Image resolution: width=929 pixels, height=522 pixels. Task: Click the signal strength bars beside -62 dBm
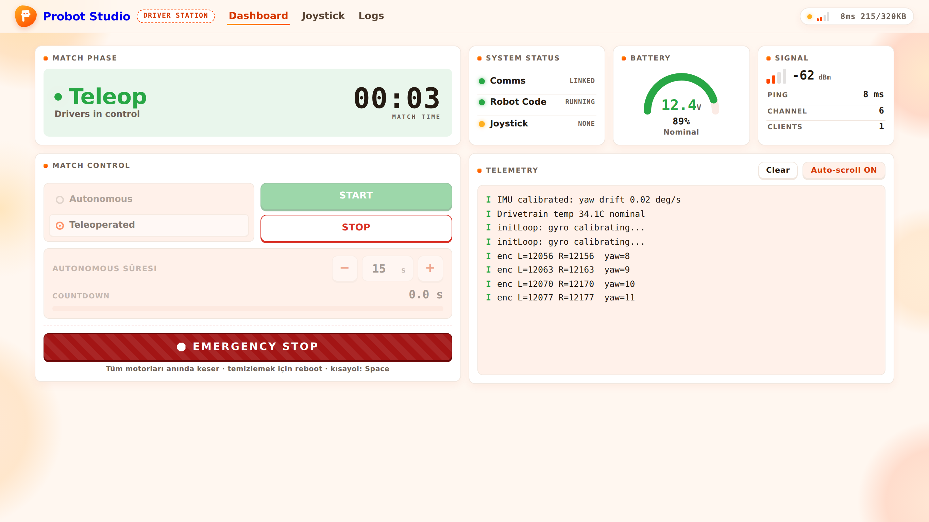pyautogui.click(x=776, y=76)
